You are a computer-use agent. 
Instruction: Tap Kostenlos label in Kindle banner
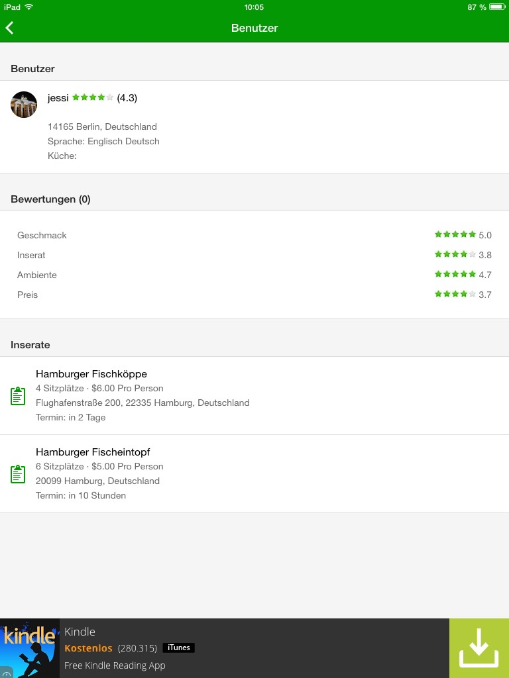pyautogui.click(x=88, y=648)
